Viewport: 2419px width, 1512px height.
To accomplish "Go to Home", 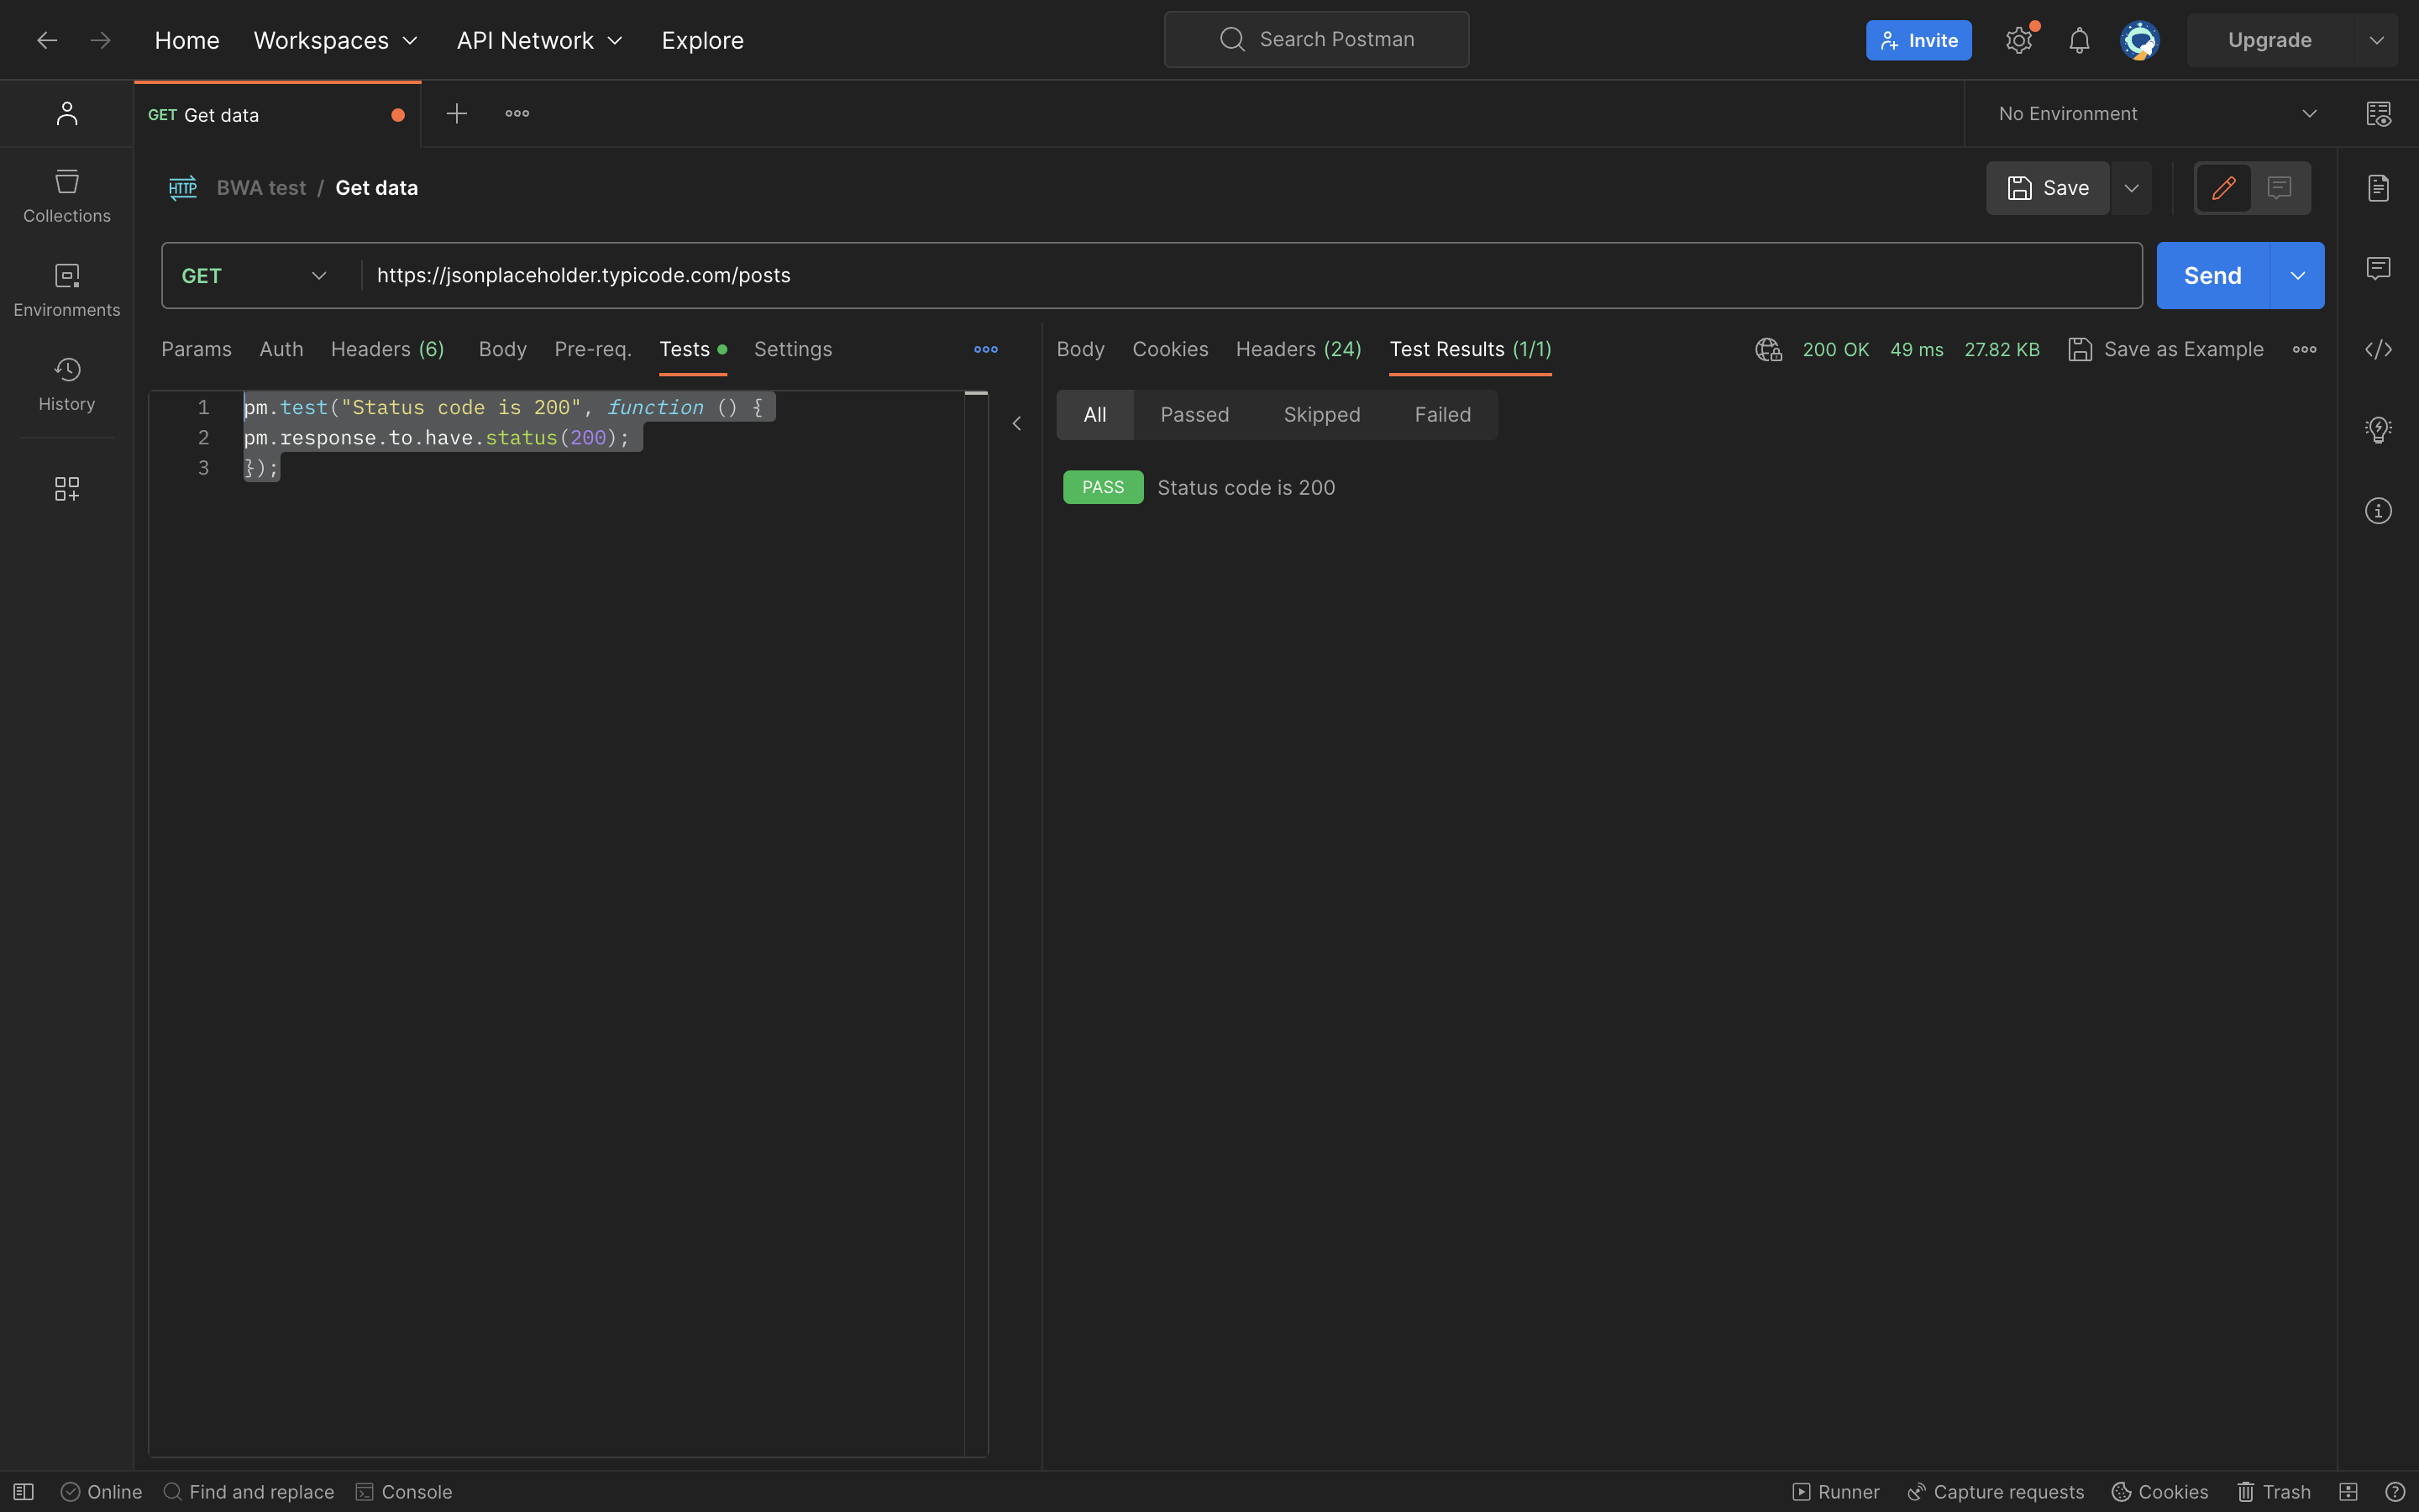I will click(187, 40).
